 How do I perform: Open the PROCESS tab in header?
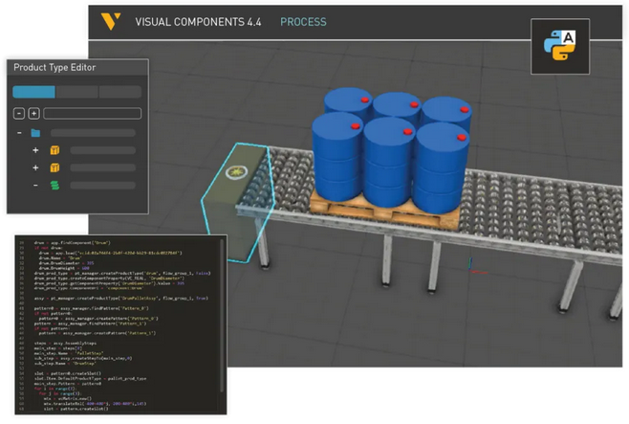coord(303,22)
